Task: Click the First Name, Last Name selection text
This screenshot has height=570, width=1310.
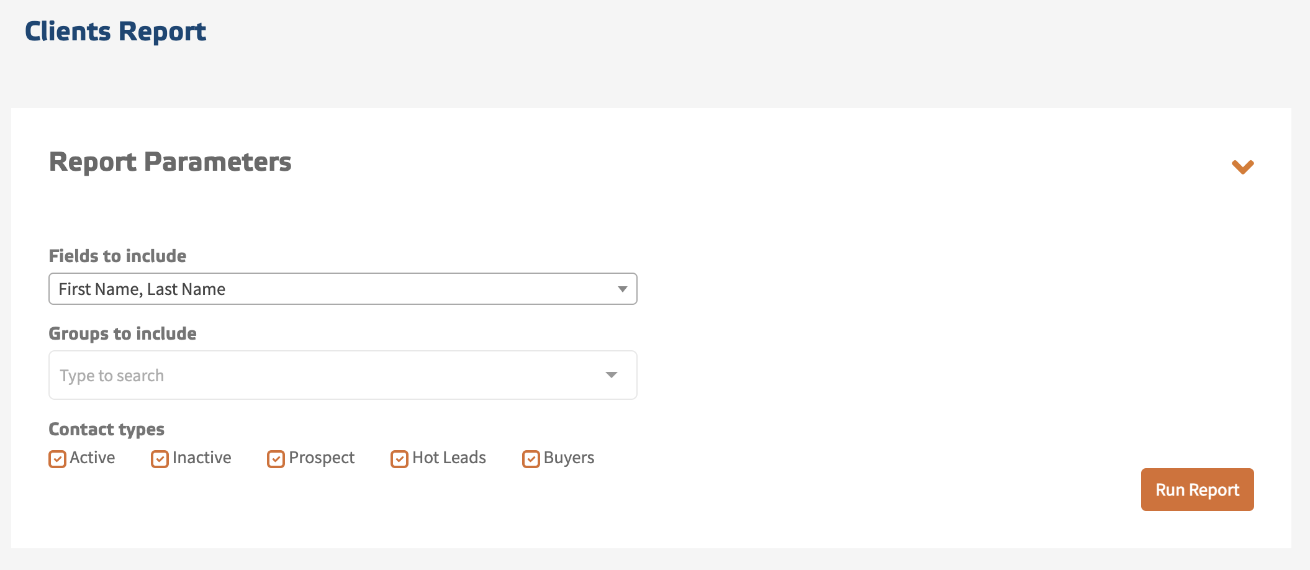Action: [x=142, y=289]
